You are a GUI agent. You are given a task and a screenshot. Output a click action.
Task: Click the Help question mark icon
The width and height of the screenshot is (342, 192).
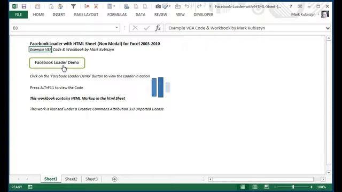tap(291, 6)
